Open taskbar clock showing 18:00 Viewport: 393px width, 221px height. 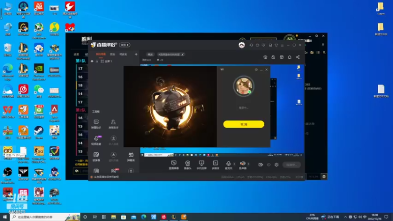coord(374,217)
